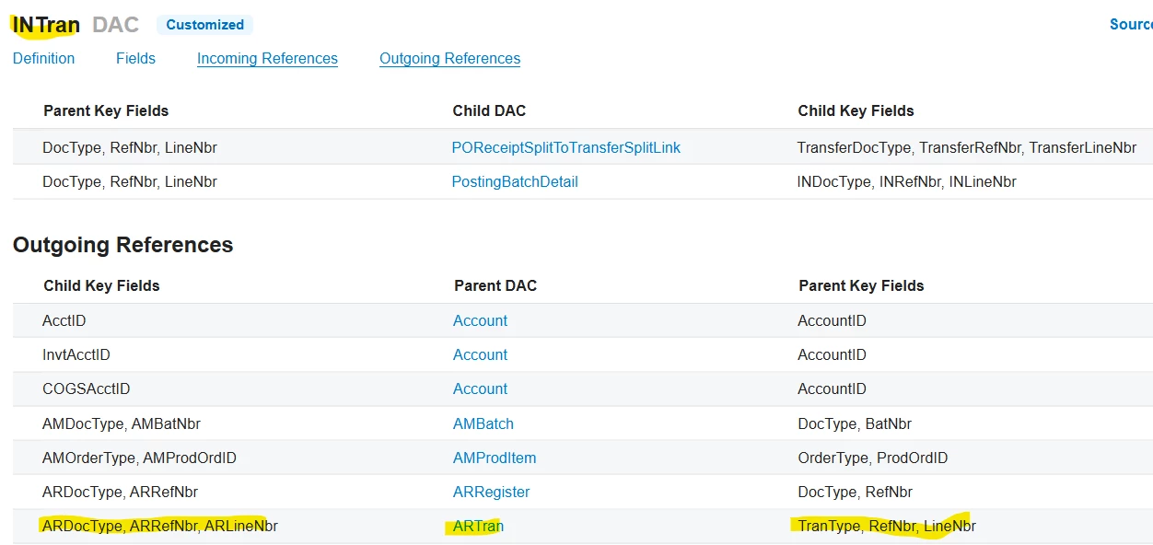The image size is (1153, 545).
Task: Click the Parent DAC column header
Action: (495, 285)
